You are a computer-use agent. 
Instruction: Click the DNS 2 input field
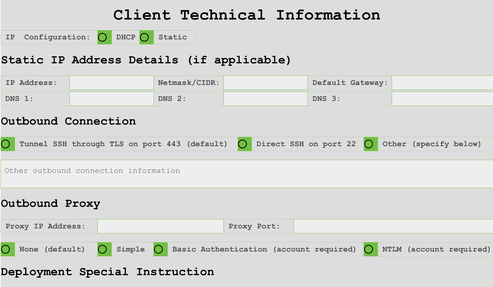[x=265, y=99]
